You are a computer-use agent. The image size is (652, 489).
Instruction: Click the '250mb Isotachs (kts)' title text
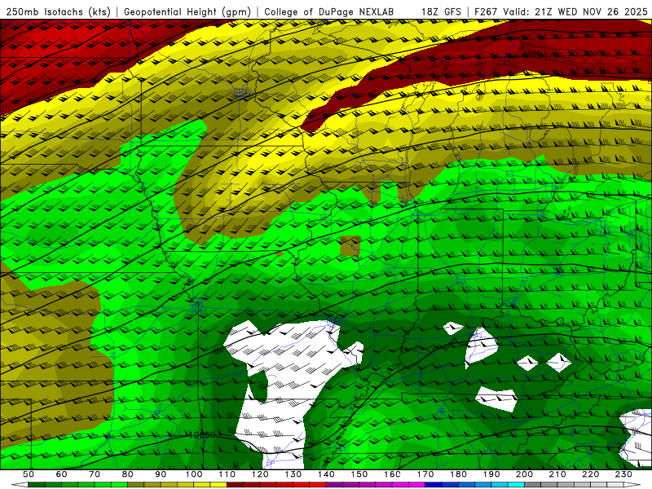tap(58, 12)
